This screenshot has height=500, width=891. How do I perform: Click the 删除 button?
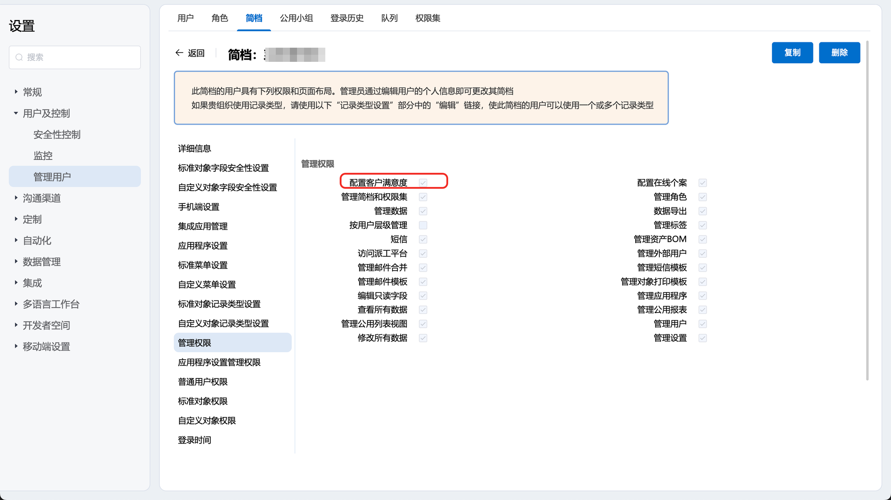coord(839,53)
